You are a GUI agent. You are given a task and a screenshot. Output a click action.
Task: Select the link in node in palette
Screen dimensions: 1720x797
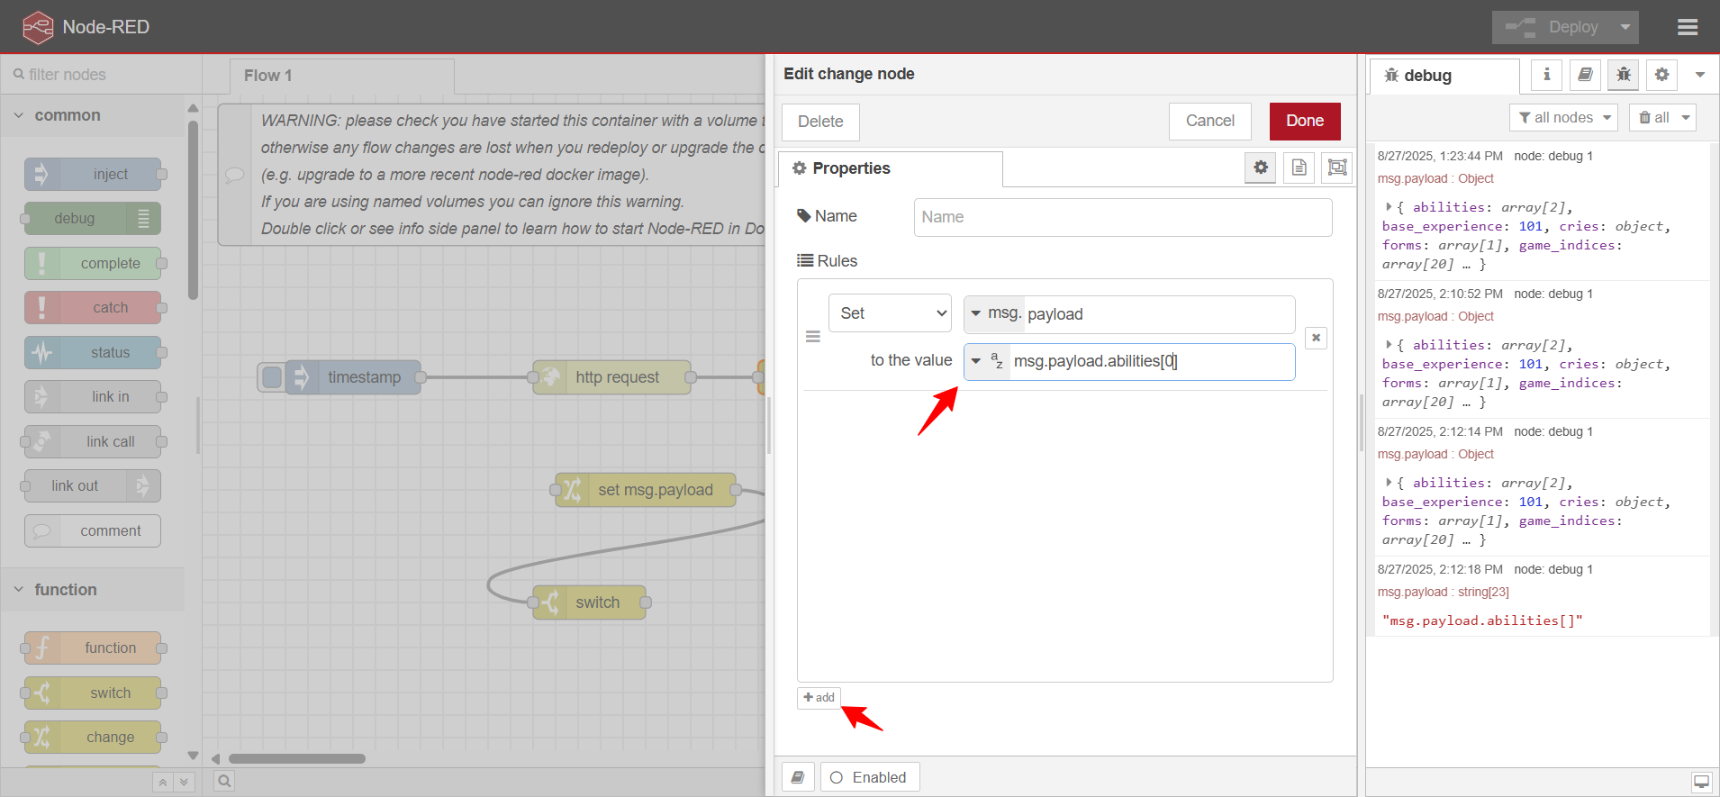point(94,396)
